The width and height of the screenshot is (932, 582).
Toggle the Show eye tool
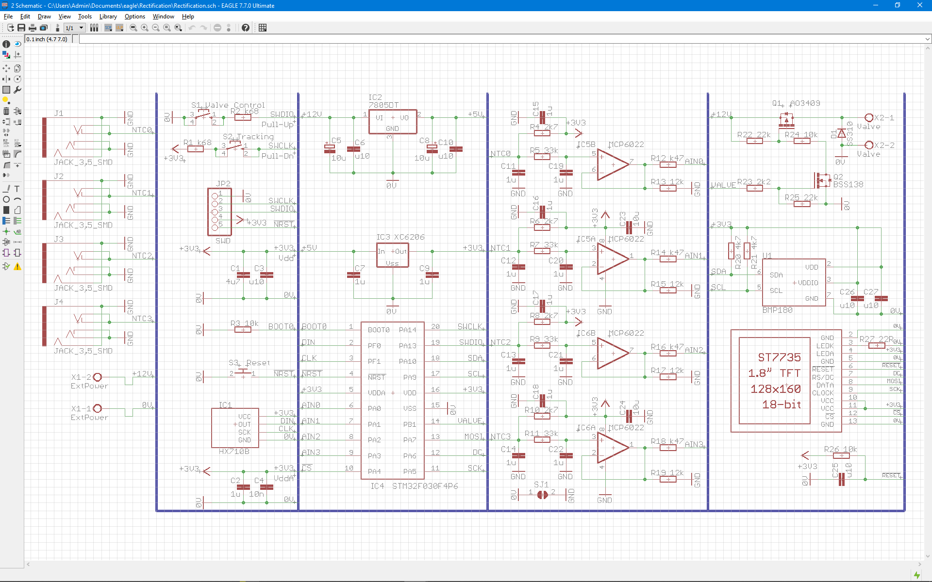[x=17, y=44]
